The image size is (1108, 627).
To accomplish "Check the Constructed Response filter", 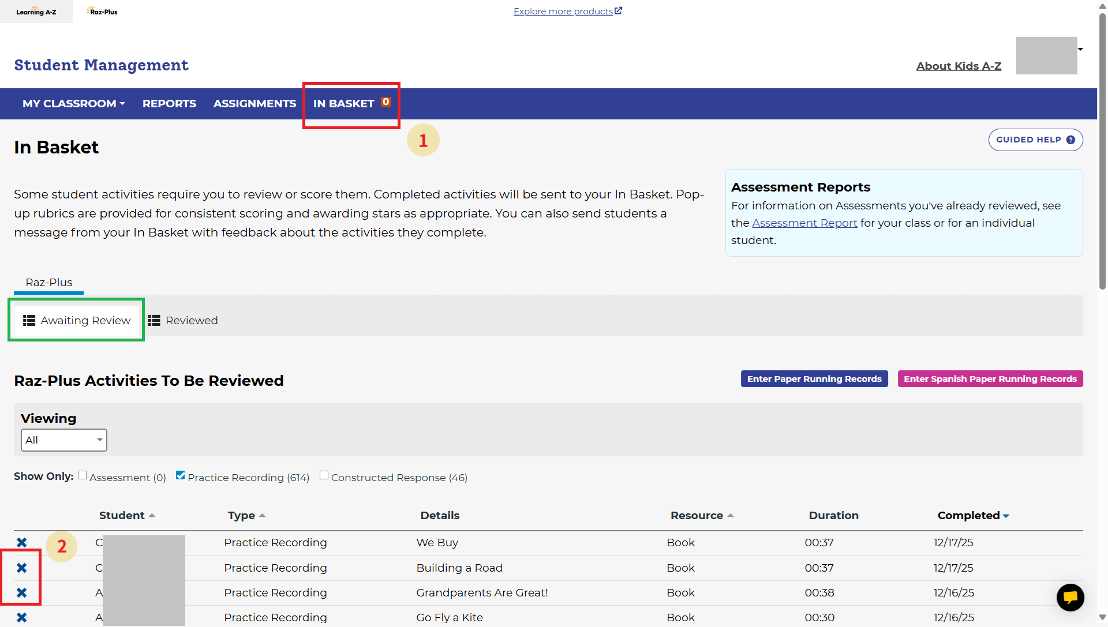I will [324, 476].
